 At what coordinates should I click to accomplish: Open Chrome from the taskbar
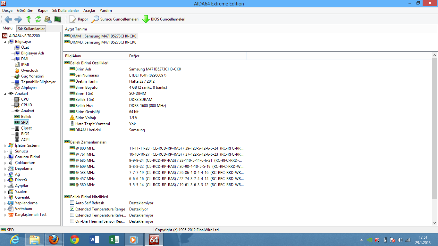coord(74,240)
